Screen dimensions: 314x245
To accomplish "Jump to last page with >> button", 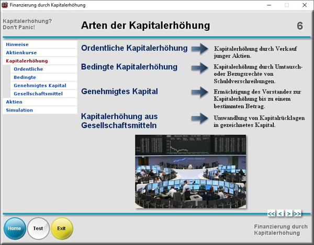I will click(x=297, y=213).
